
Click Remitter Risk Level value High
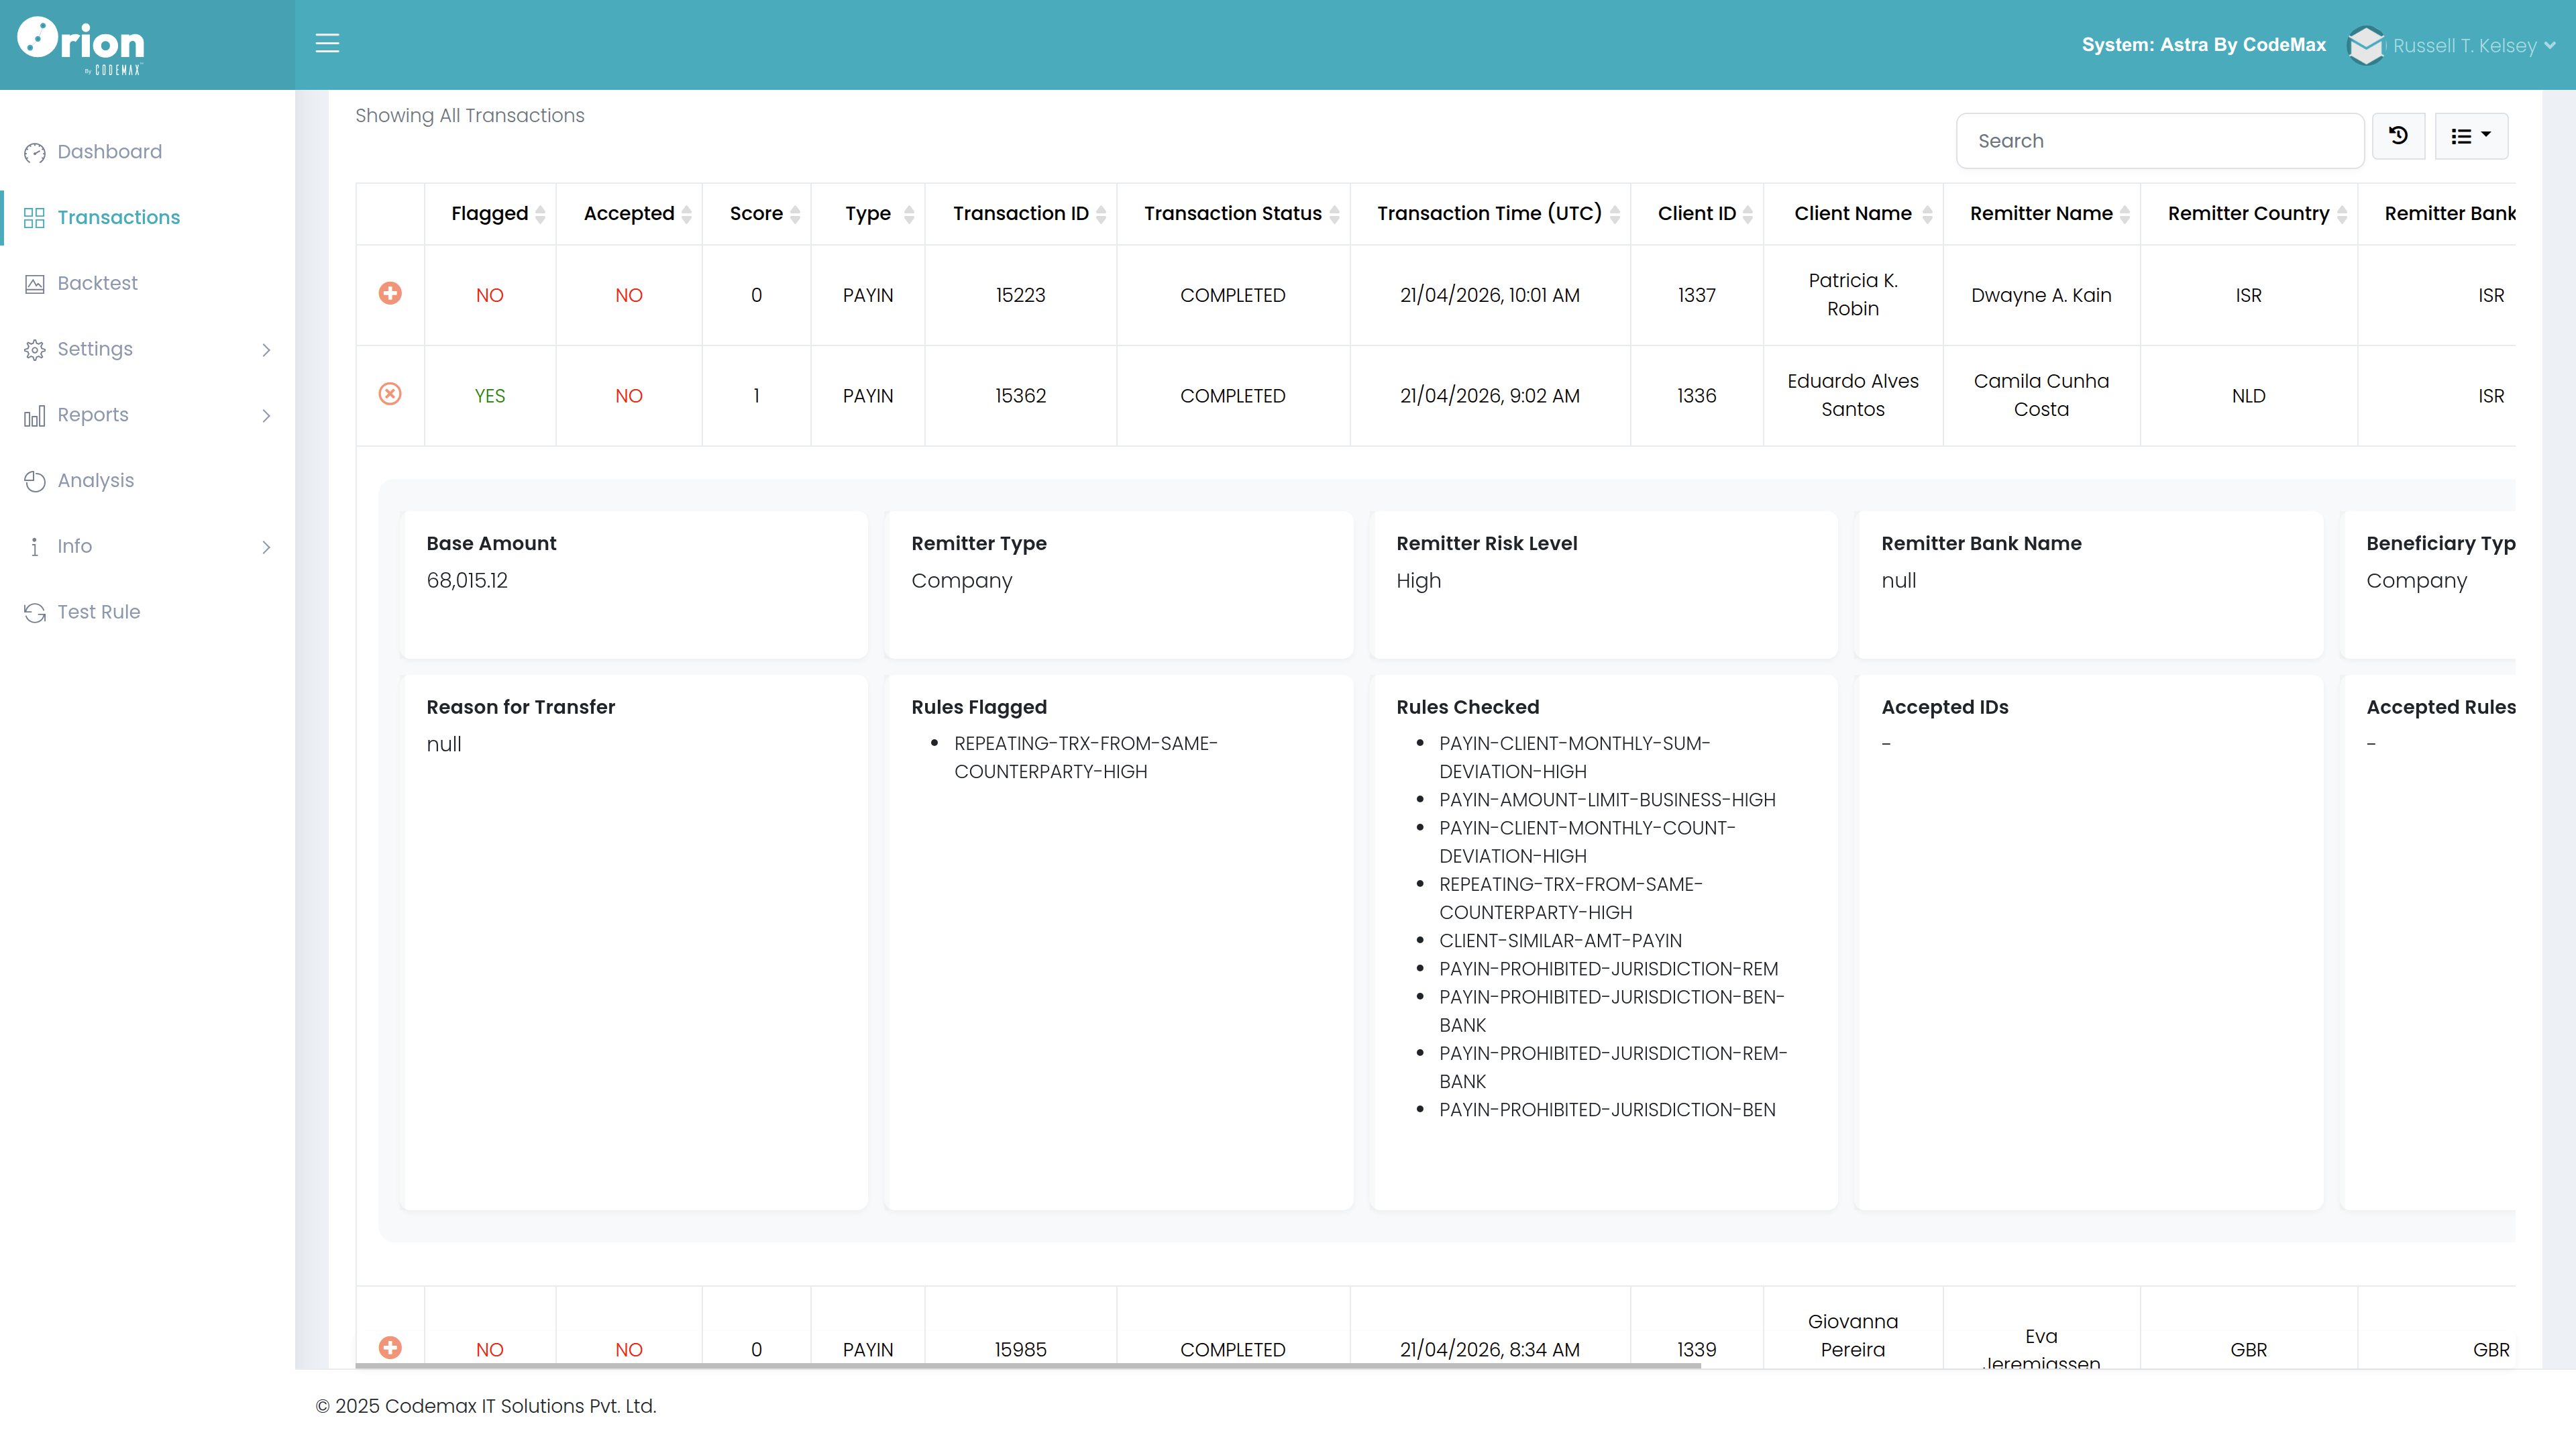coord(1418,580)
